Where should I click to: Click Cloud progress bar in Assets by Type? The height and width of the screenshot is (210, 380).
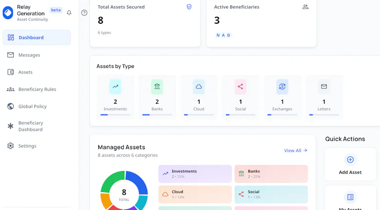[199, 115]
